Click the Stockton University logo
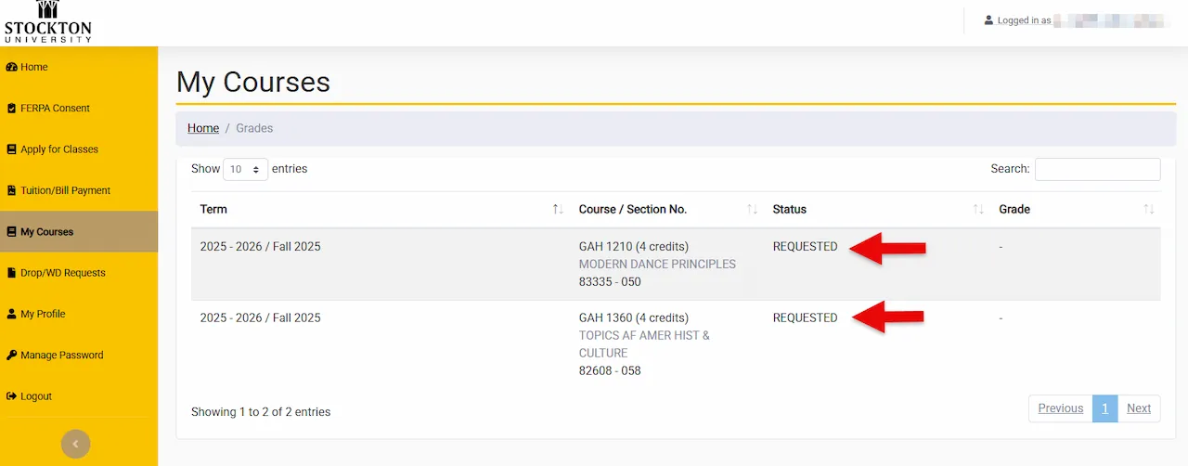This screenshot has width=1188, height=466. pos(48,21)
